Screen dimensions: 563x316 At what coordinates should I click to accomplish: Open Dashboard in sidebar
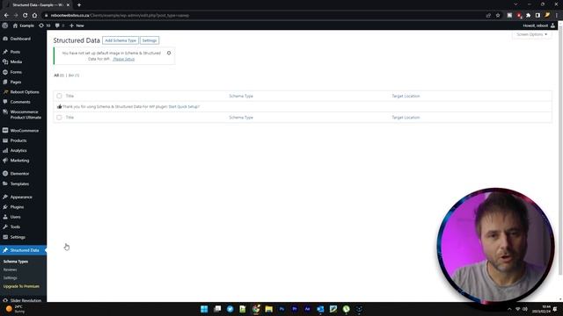[20, 39]
